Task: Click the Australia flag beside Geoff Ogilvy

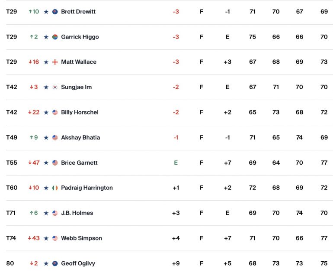Action: 55,263
